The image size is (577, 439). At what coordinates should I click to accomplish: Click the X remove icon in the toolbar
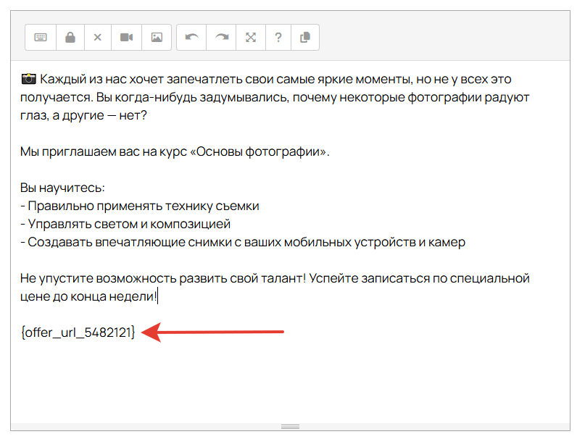tap(98, 37)
